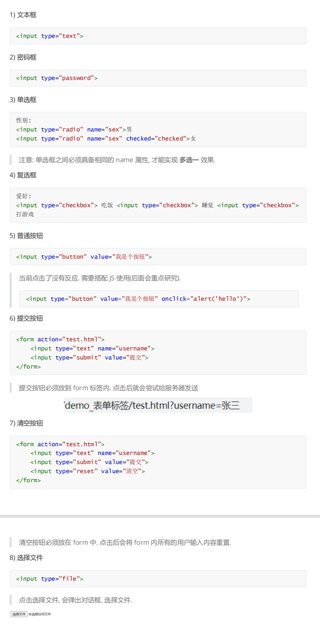Image resolution: width=320 pixels, height=636 pixels.
Task: Click the heading 8) 选择文件
Action: (x=26, y=558)
